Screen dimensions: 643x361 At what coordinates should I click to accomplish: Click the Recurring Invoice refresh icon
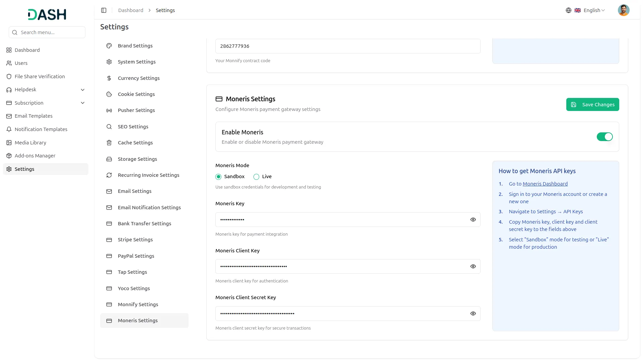(109, 175)
